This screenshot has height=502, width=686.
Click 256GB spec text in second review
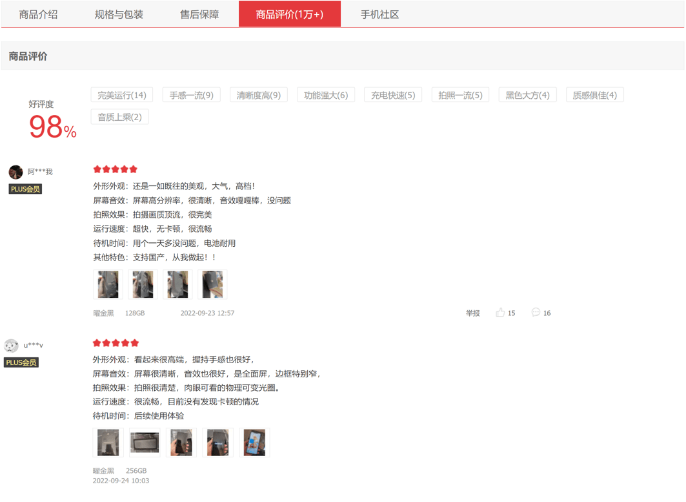click(x=136, y=470)
